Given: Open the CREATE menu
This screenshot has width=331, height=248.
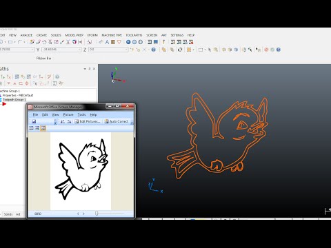Looking at the screenshot, I should 41,35.
